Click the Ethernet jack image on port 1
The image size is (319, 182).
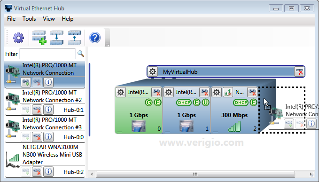(187, 126)
